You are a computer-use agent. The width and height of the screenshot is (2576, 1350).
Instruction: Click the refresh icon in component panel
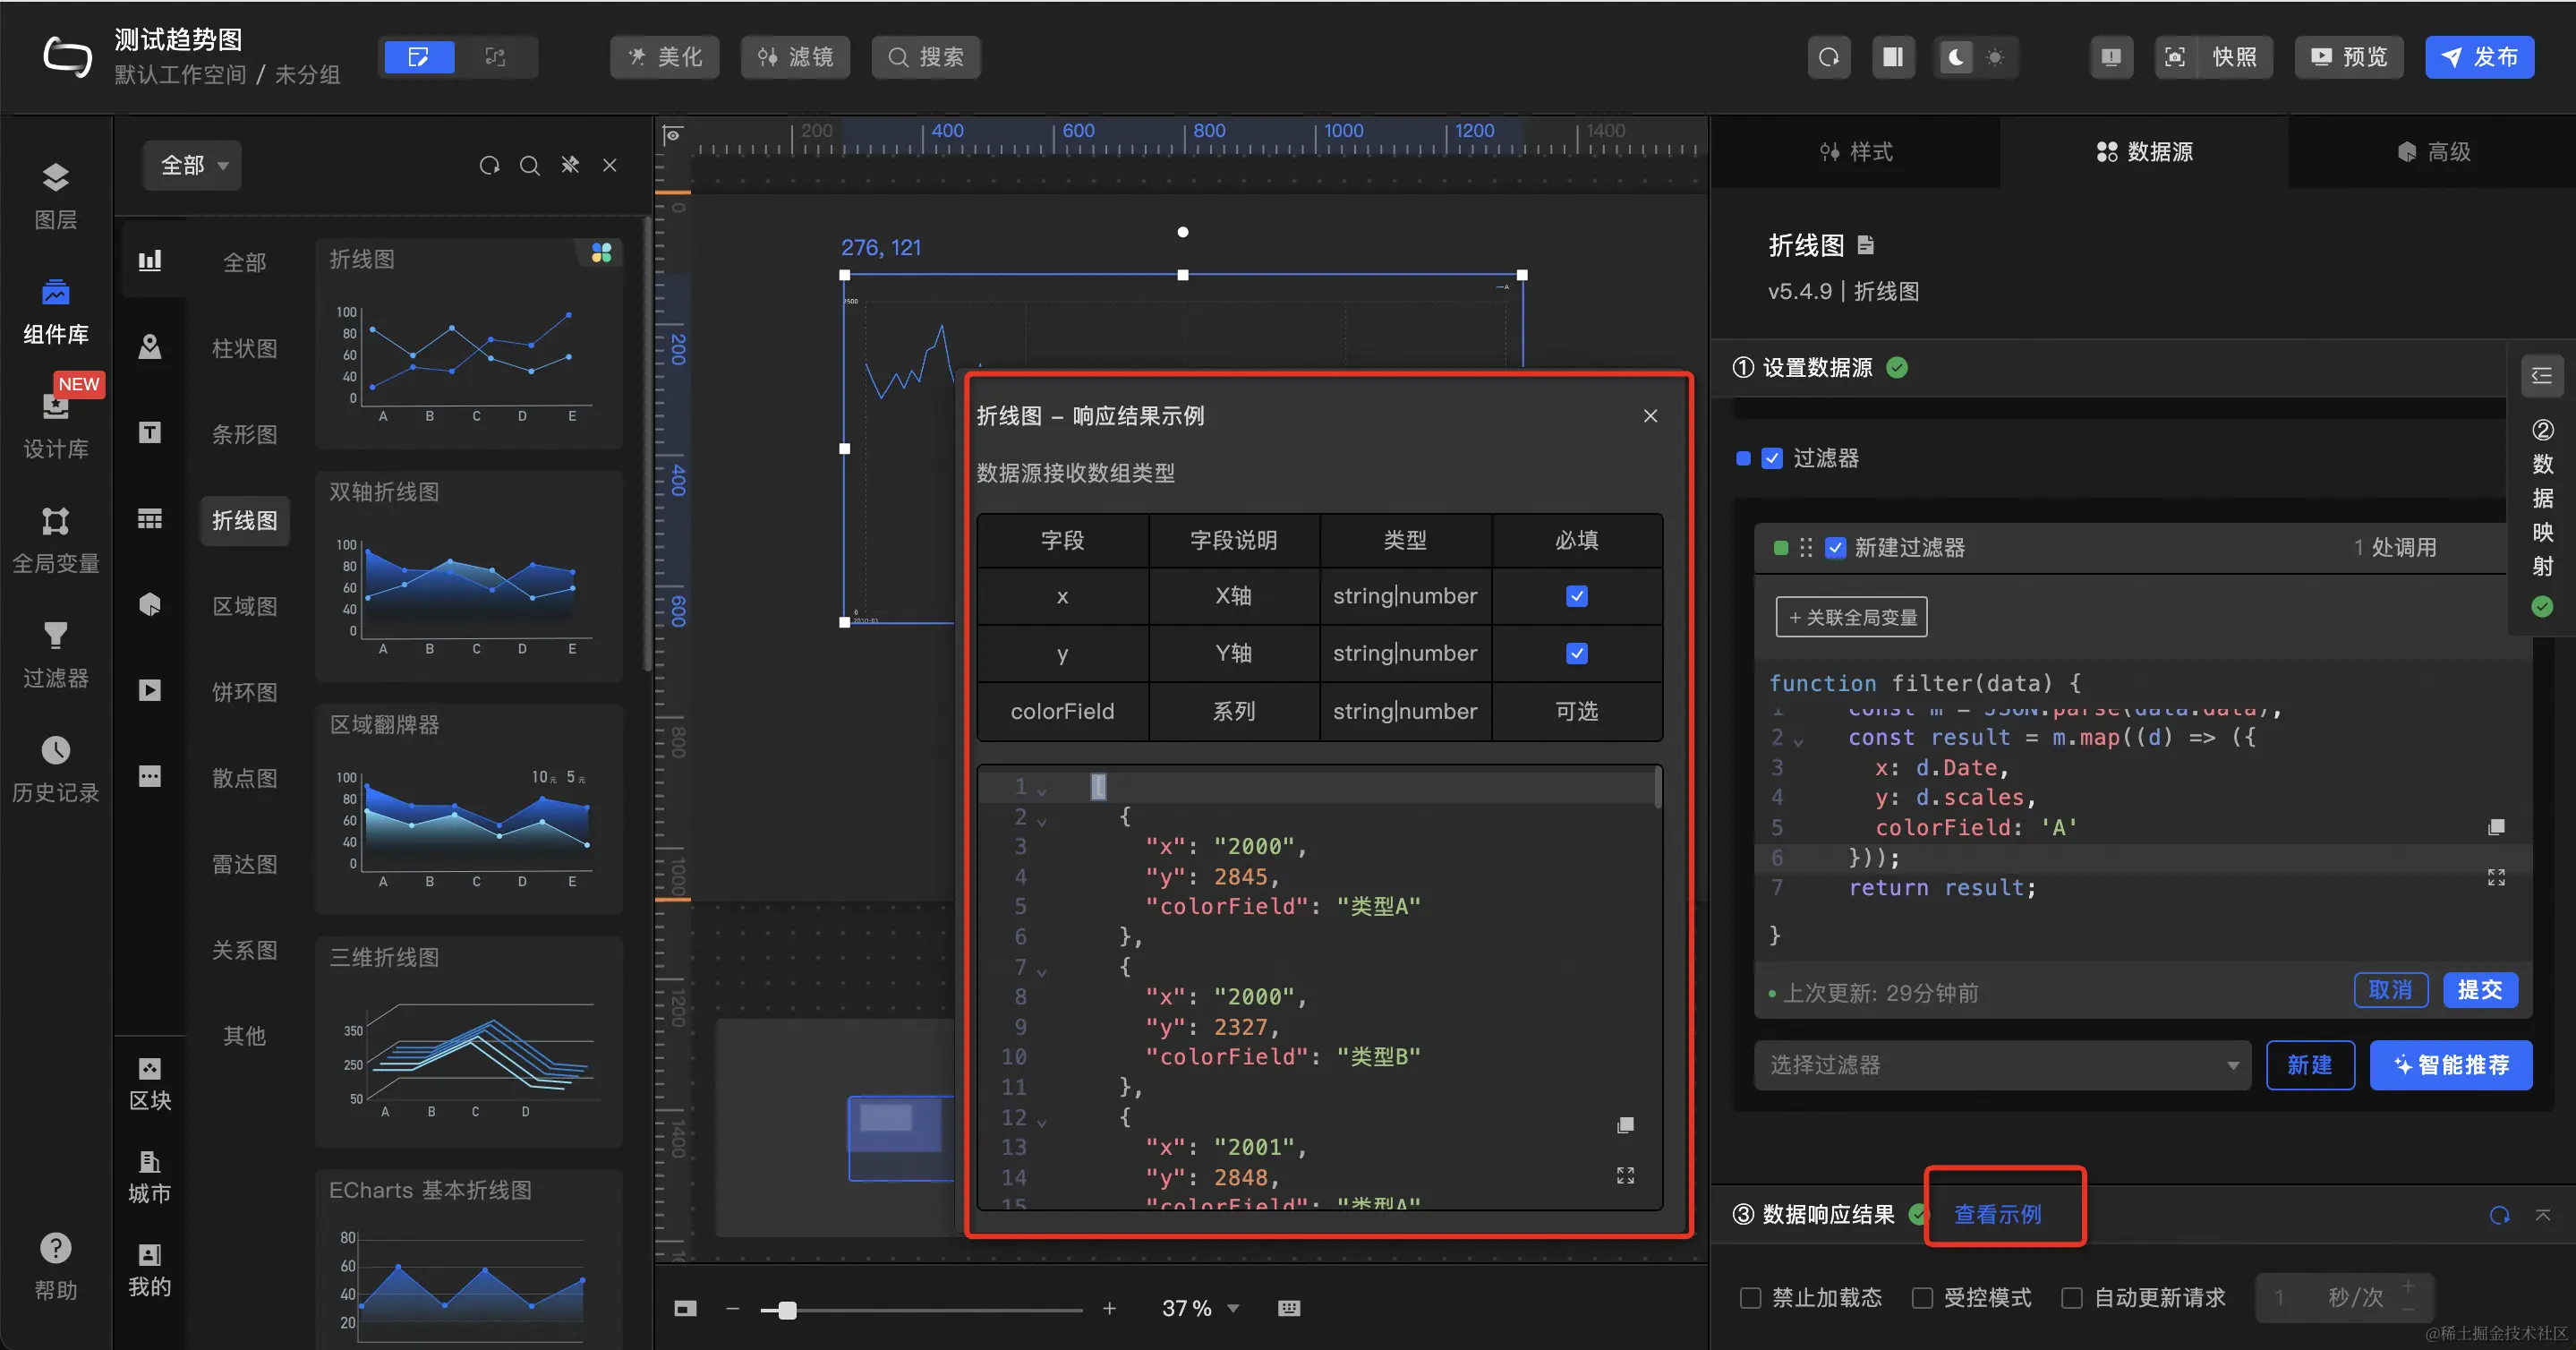489,165
